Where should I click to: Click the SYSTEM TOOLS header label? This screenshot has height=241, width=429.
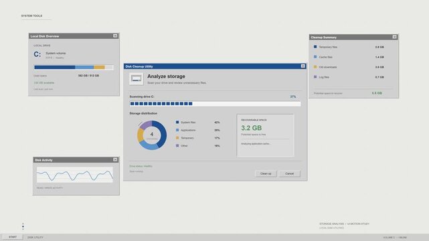31,15
